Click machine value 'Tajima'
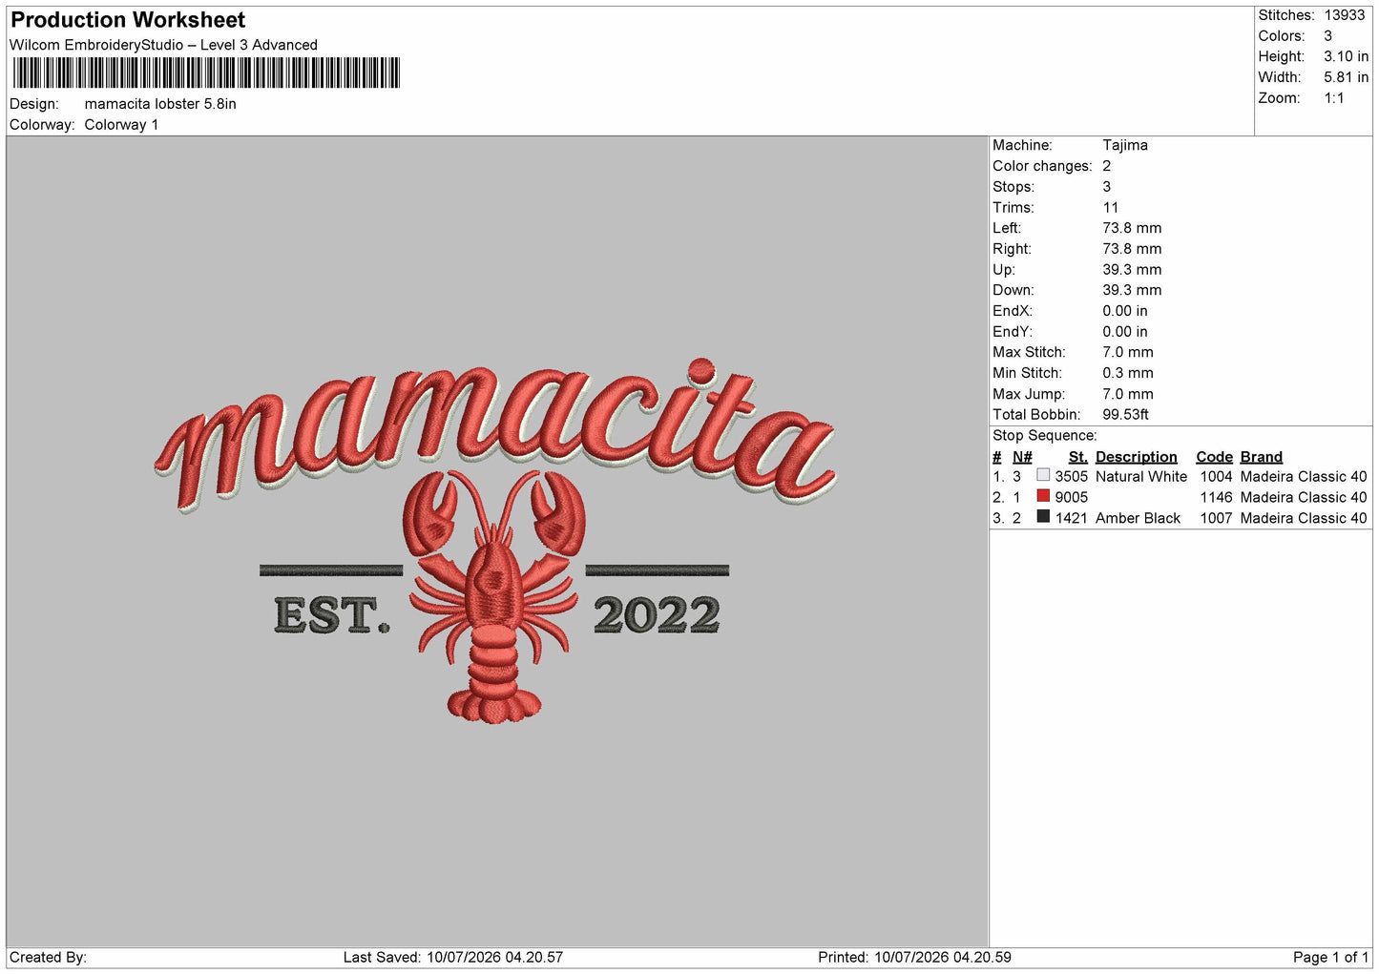Screen dimensions: 1379x974 (x=1125, y=145)
